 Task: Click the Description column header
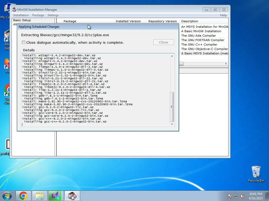pyautogui.click(x=190, y=21)
